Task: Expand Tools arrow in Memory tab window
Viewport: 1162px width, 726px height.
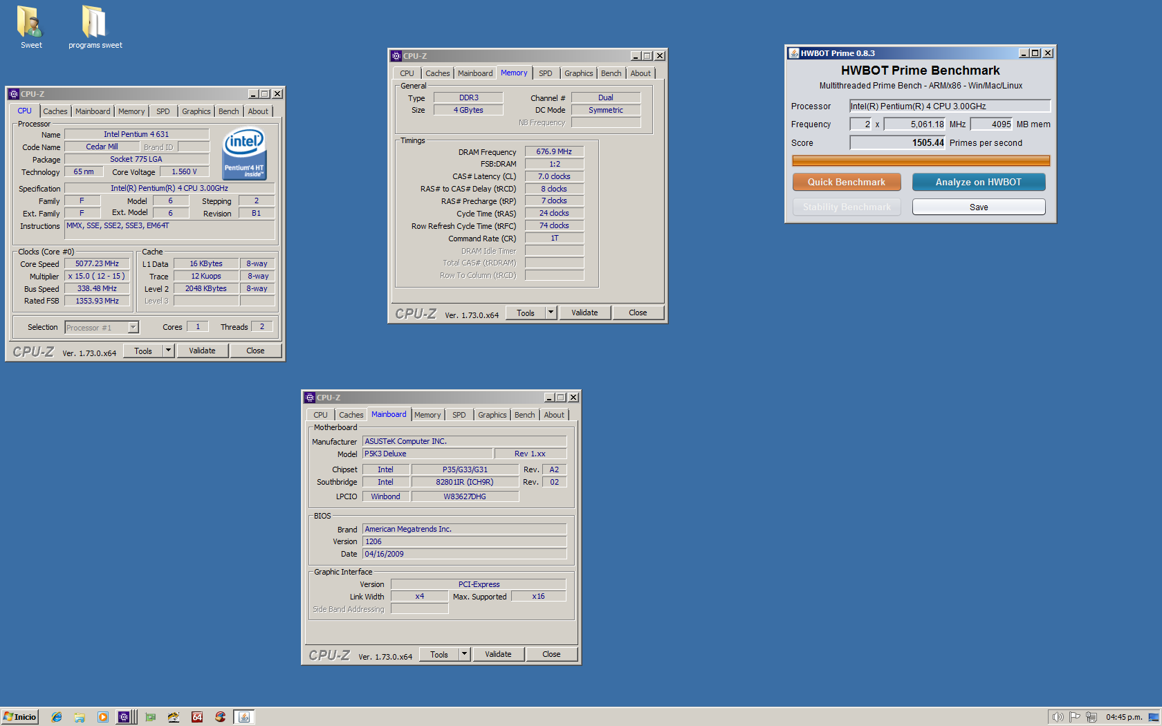Action: click(551, 313)
